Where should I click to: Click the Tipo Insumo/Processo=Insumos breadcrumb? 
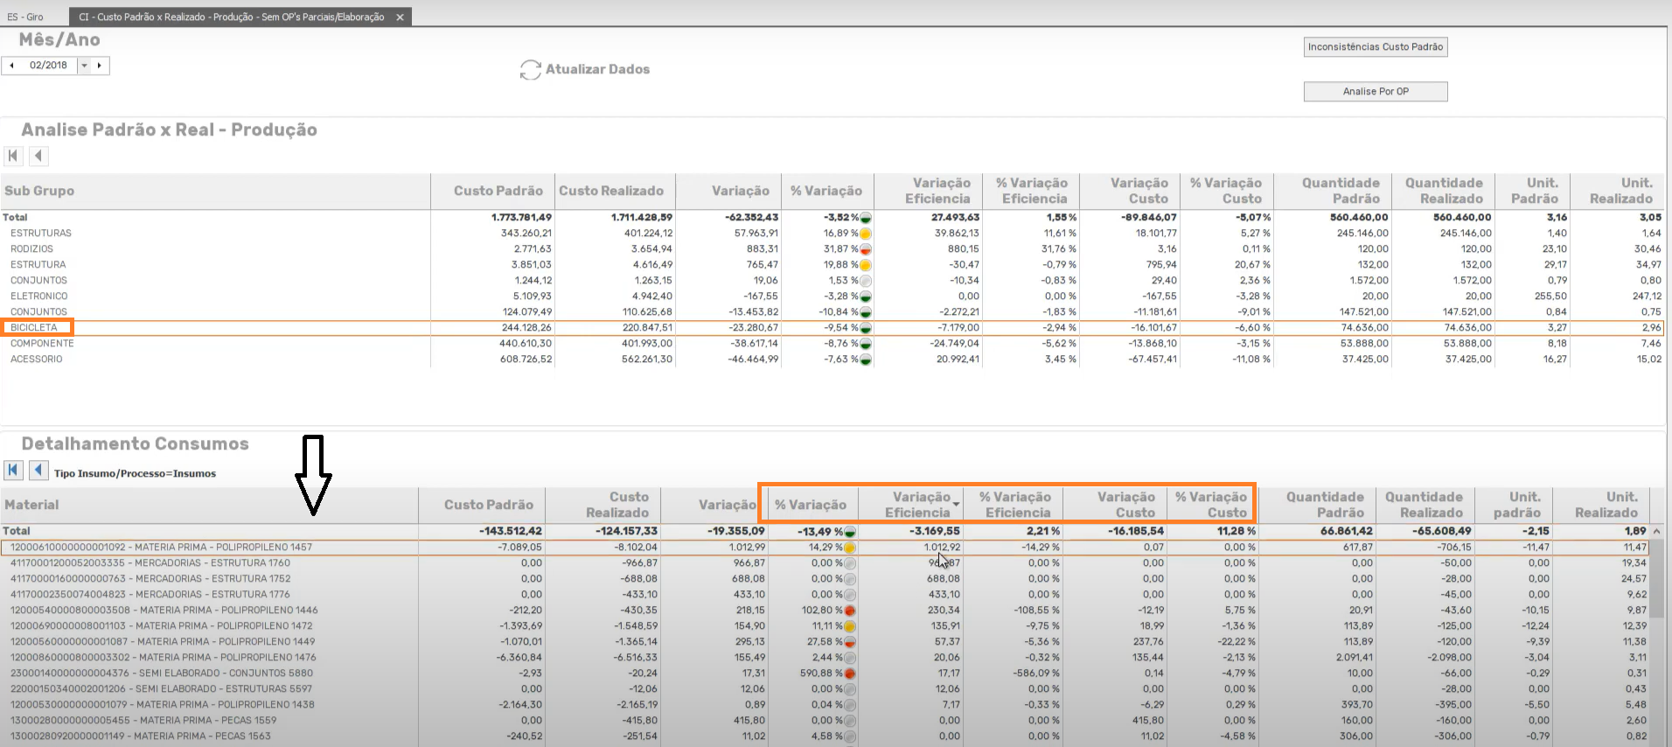coord(135,474)
